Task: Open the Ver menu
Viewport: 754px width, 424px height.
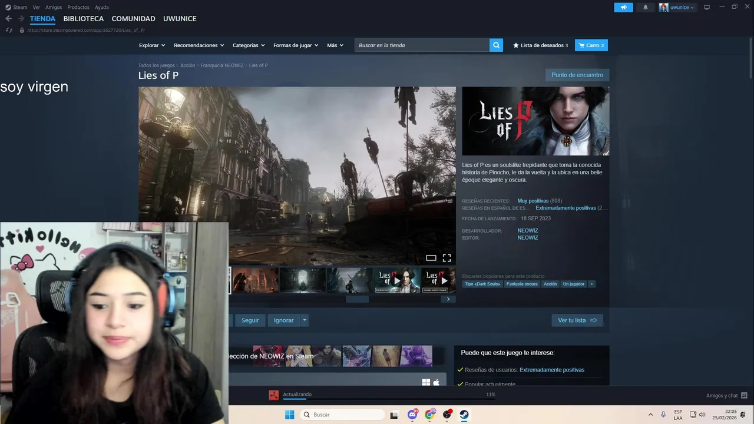Action: pos(37,7)
